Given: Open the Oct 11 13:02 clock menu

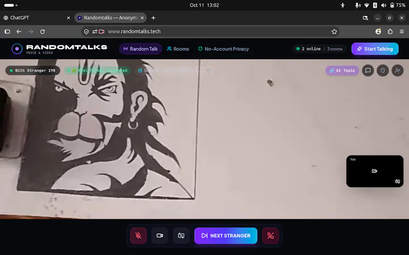Looking at the screenshot, I should tap(204, 5).
